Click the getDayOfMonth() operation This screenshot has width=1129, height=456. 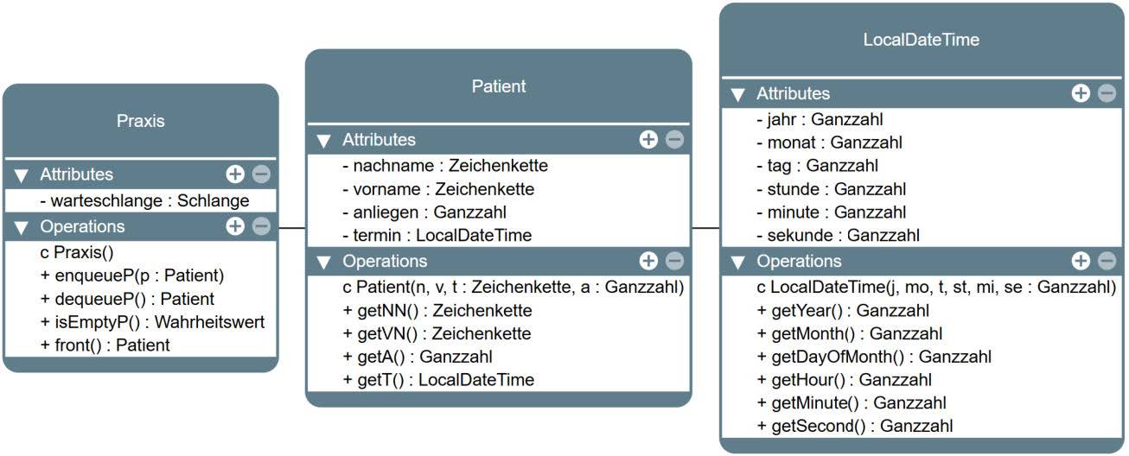click(874, 357)
